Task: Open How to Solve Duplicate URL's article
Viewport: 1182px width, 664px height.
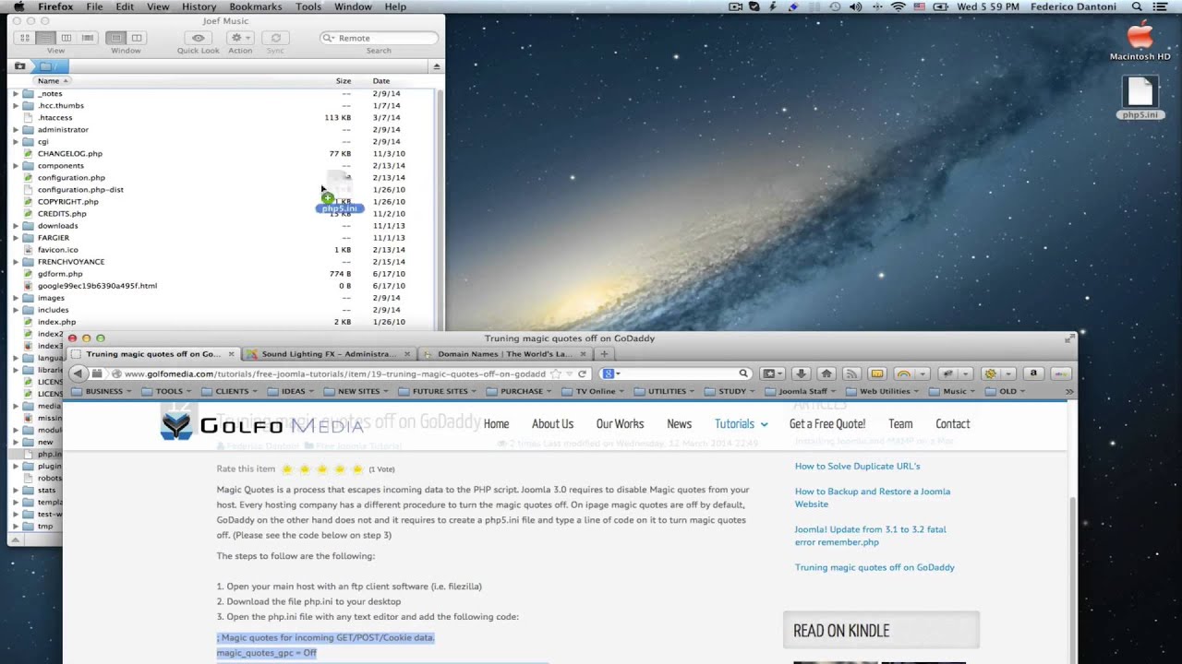Action: click(x=857, y=466)
